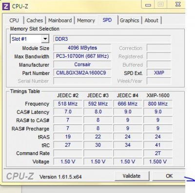
Task: Click the XMP-1600 column header
Action: [x=158, y=95]
